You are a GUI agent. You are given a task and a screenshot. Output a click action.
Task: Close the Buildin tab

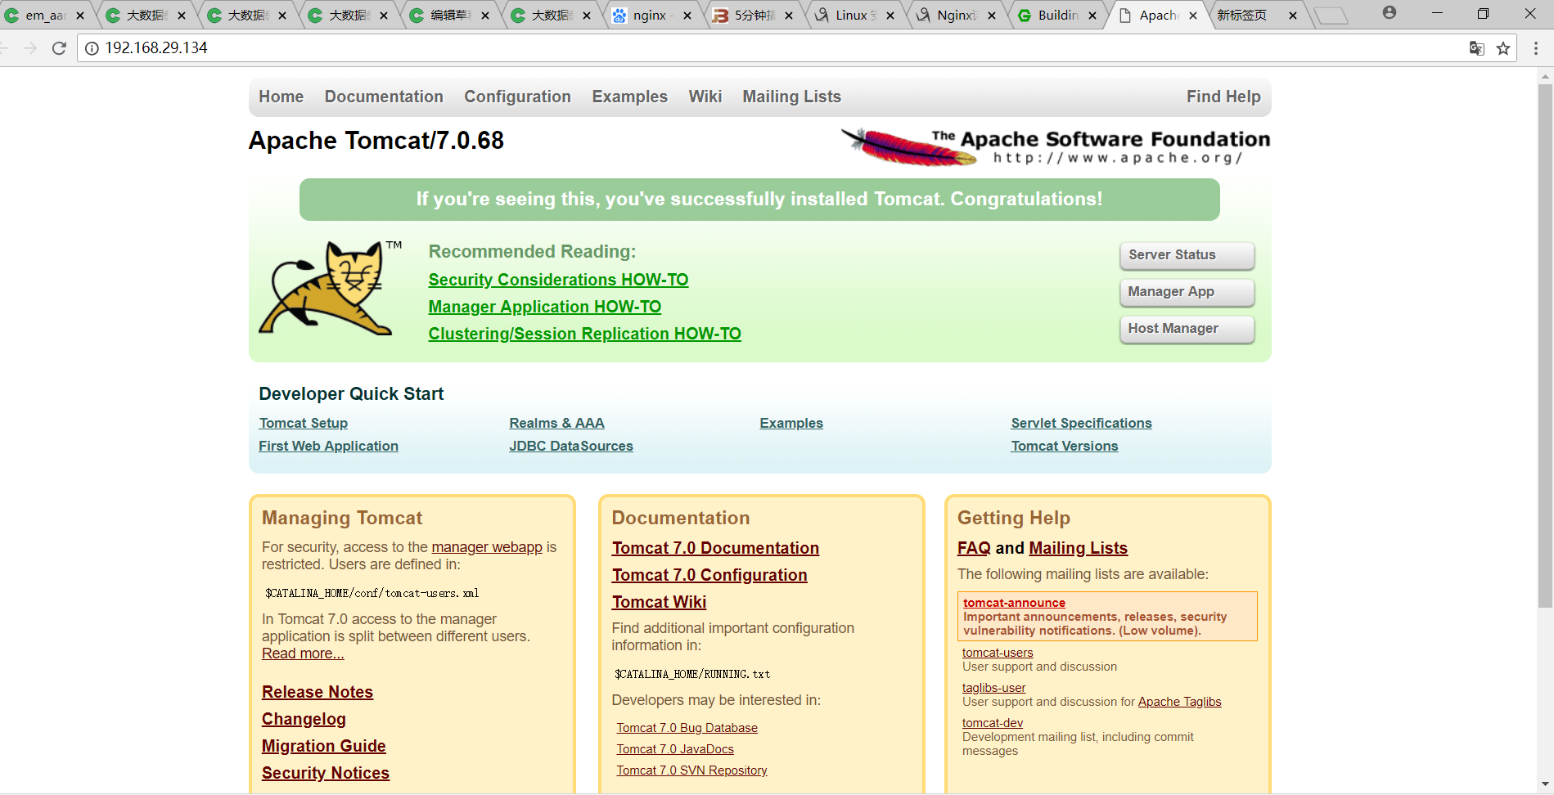pos(1092,16)
